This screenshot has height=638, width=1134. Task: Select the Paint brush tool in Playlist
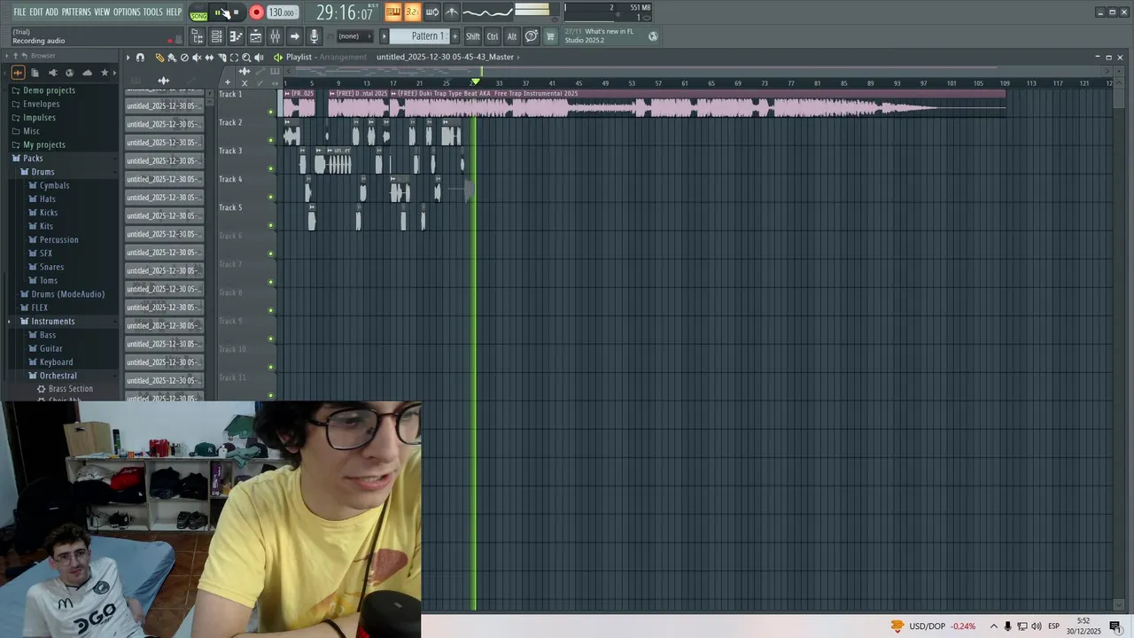172,57
